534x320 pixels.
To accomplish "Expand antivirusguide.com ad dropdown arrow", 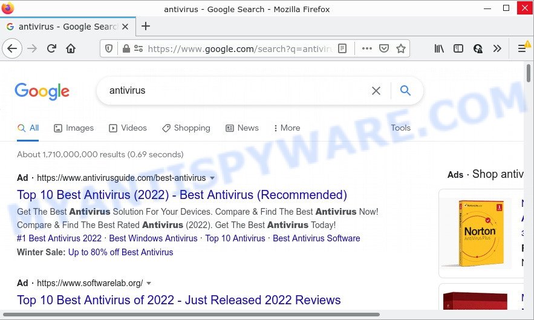I will pos(212,178).
